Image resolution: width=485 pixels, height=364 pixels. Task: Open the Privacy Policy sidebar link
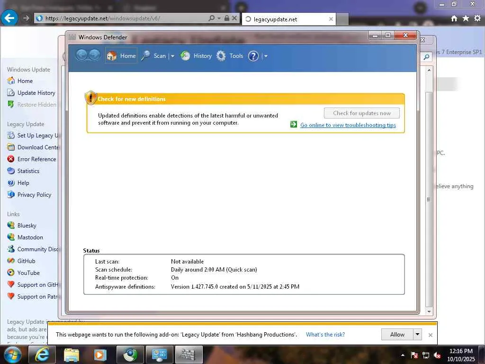pyautogui.click(x=29, y=194)
